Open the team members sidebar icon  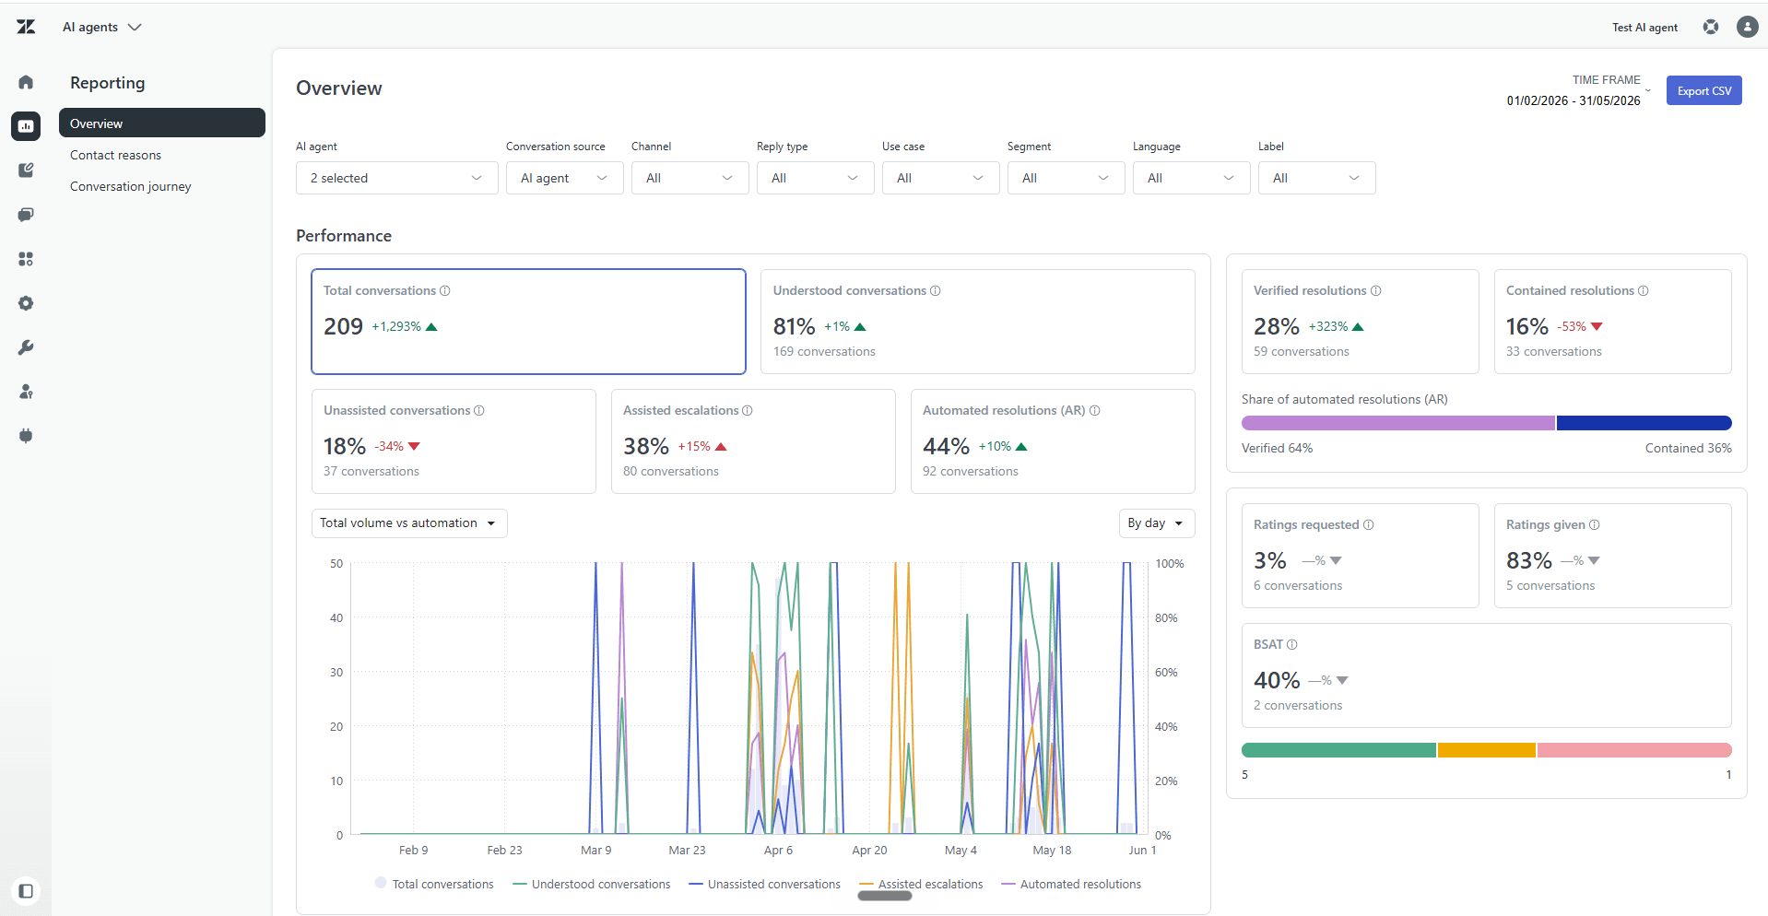pos(26,392)
